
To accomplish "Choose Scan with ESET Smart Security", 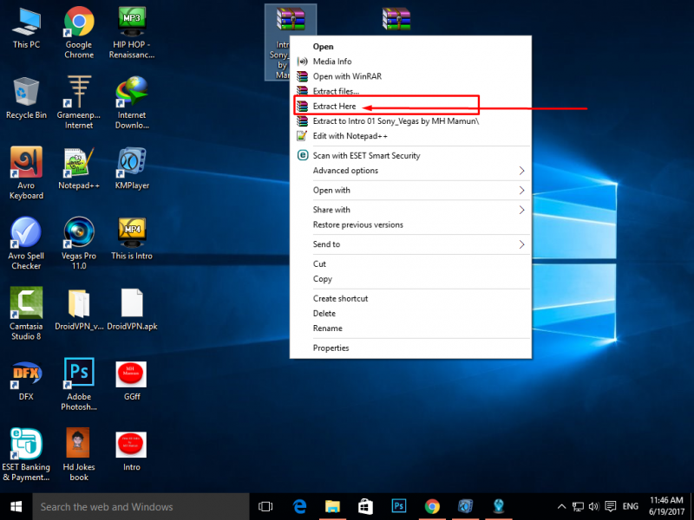I will tap(366, 156).
